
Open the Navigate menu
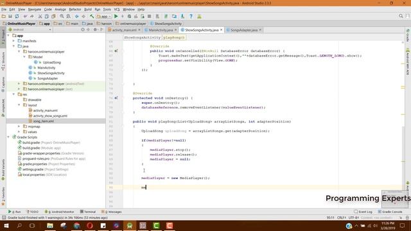coord(35,9)
